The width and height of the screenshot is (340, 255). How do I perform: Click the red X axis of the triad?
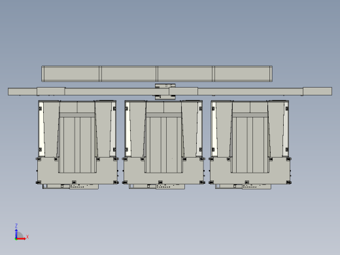[x=21, y=239]
